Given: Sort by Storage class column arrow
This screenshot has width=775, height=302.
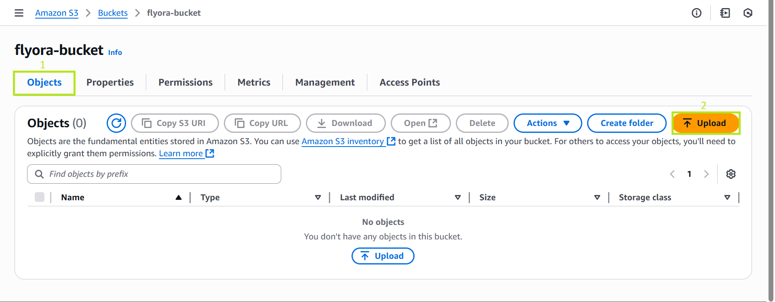Looking at the screenshot, I should click(727, 197).
